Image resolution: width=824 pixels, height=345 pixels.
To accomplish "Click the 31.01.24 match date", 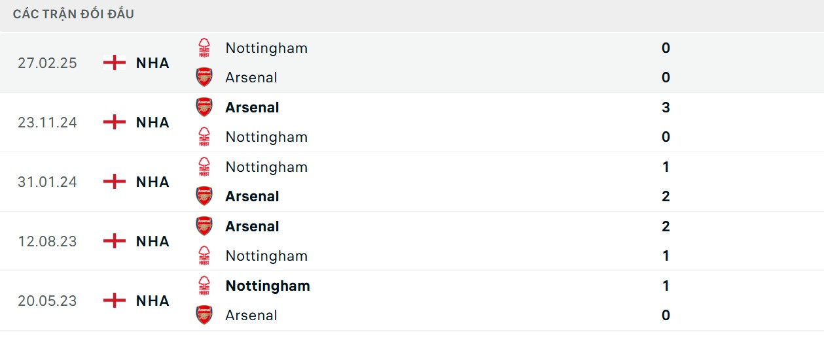I will [47, 182].
